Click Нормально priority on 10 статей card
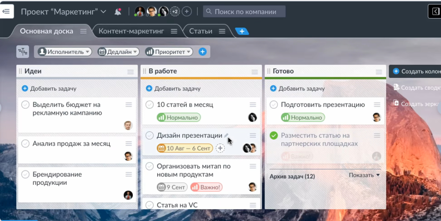Screen dimensions: 441x221 [x=178, y=118]
